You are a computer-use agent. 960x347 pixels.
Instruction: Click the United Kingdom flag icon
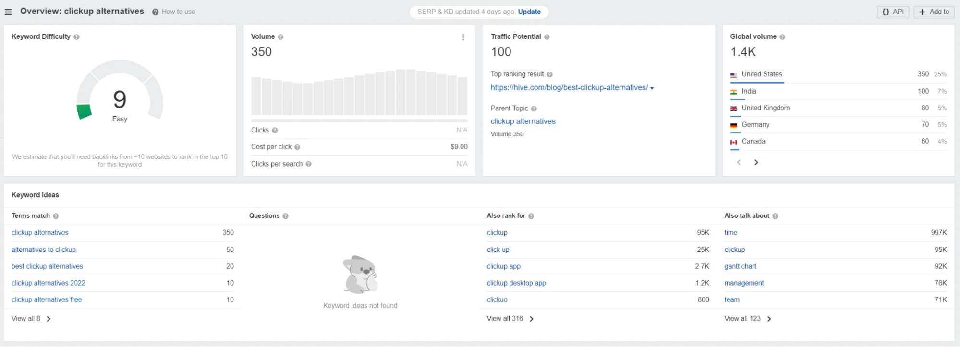pyautogui.click(x=734, y=108)
